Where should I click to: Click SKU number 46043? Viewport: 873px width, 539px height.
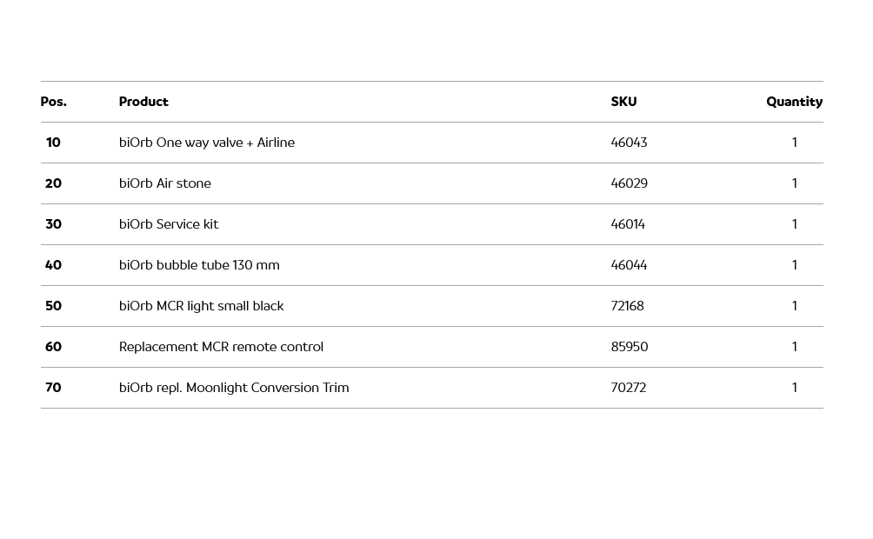[x=629, y=143]
